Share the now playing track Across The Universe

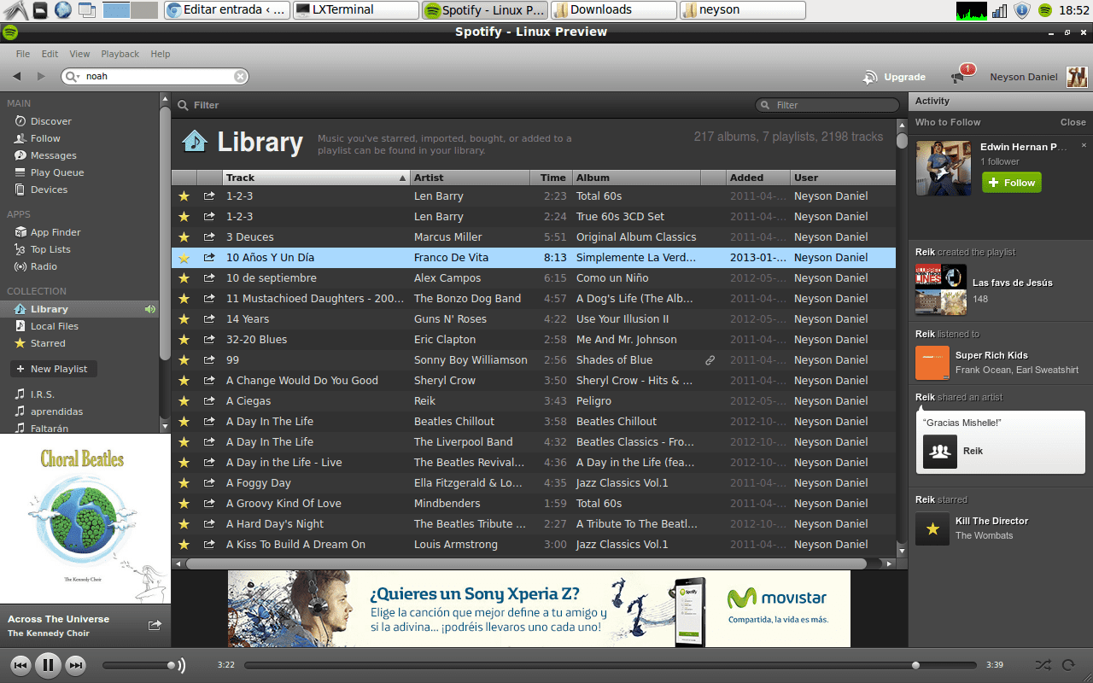point(155,626)
